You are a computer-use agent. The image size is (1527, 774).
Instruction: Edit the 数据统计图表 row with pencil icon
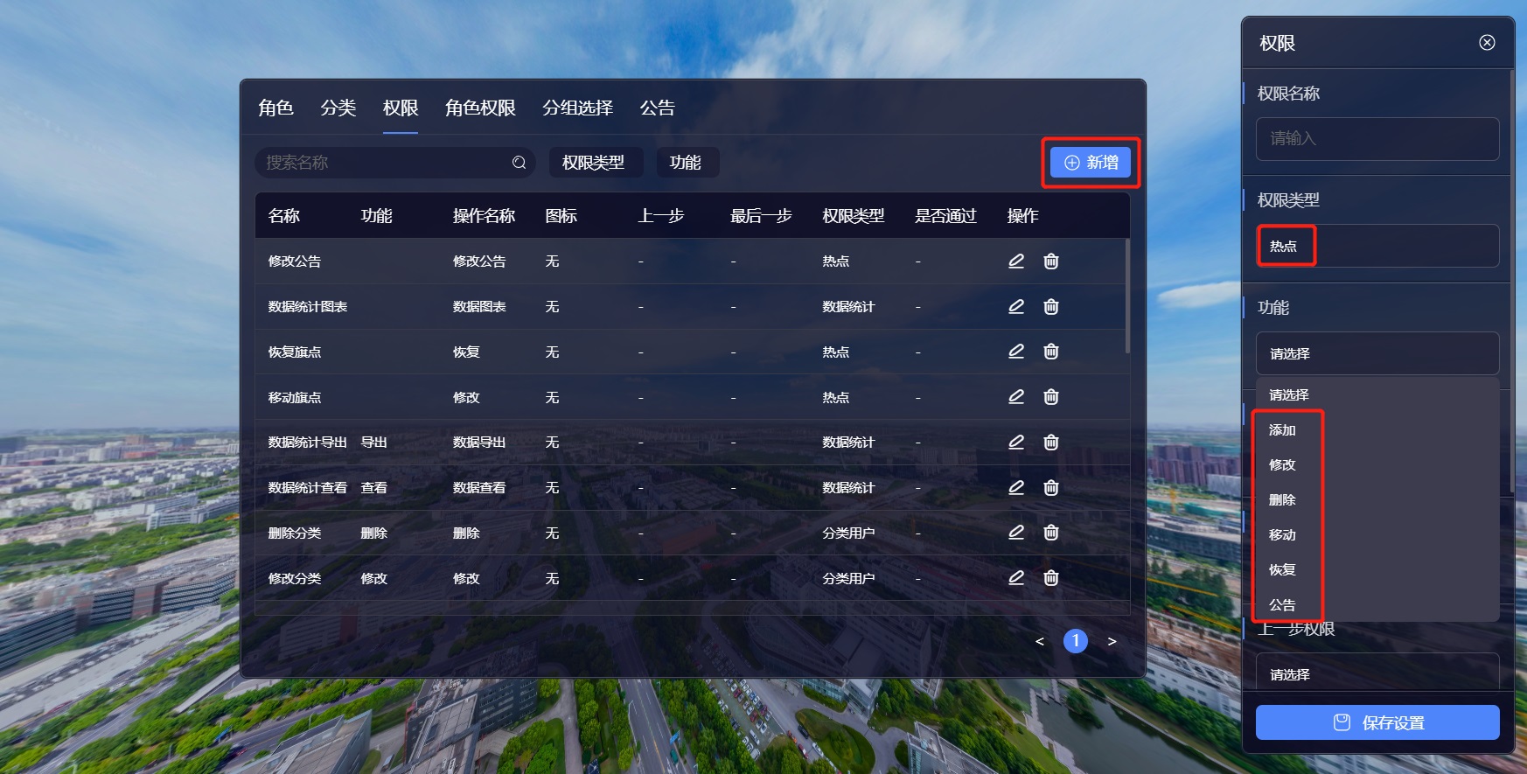[1016, 306]
